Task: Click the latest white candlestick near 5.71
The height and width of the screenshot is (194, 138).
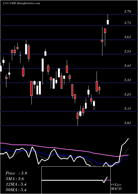Action: click(x=108, y=22)
